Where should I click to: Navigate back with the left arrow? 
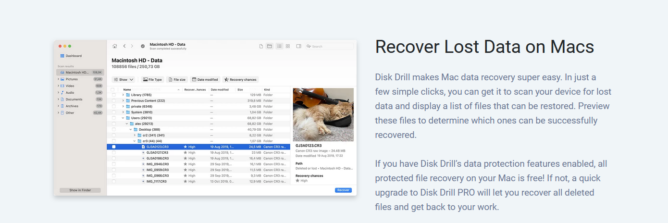tap(124, 46)
